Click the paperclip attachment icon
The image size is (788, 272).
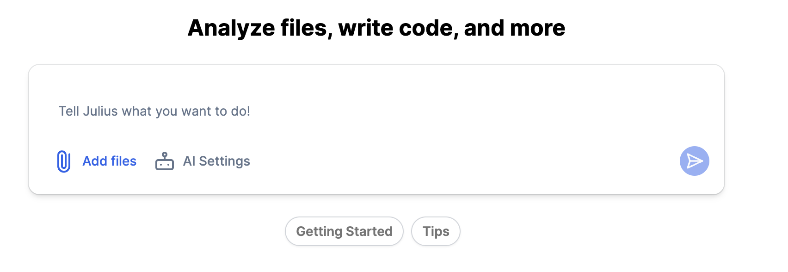[64, 161]
